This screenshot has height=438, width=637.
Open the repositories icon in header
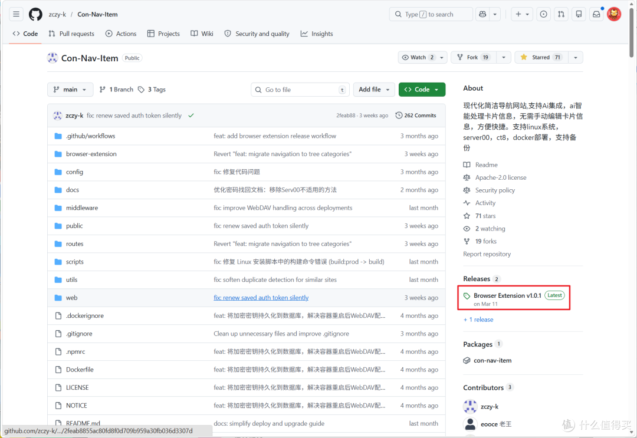(x=579, y=14)
